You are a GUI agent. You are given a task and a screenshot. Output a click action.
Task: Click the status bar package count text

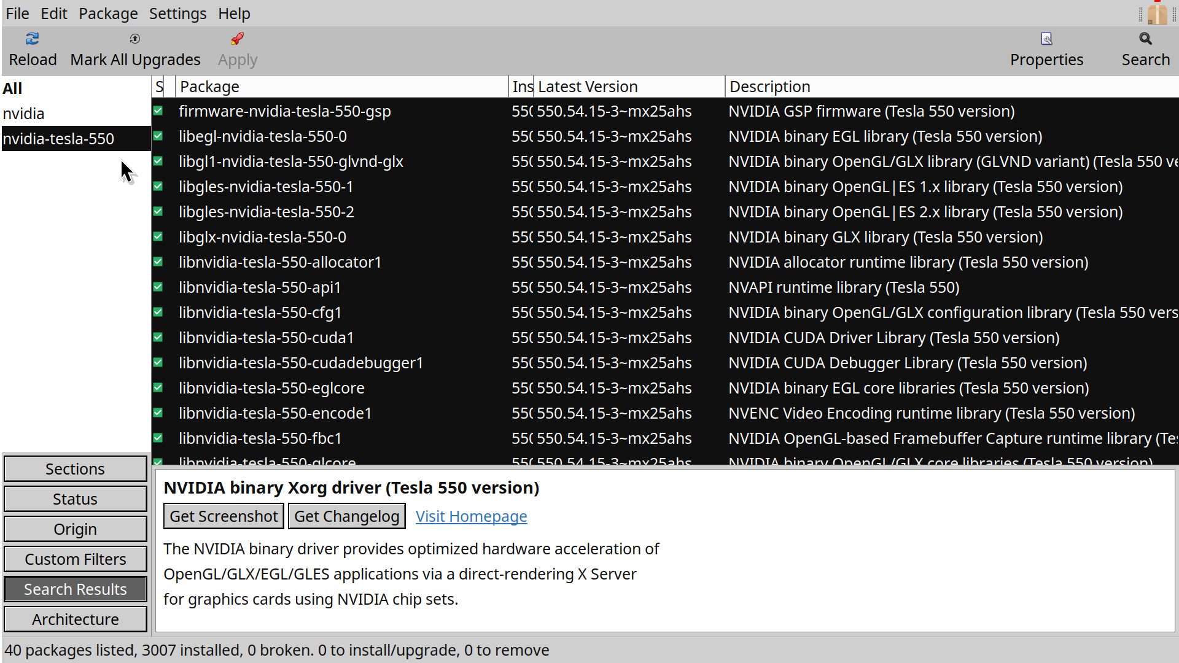[277, 650]
